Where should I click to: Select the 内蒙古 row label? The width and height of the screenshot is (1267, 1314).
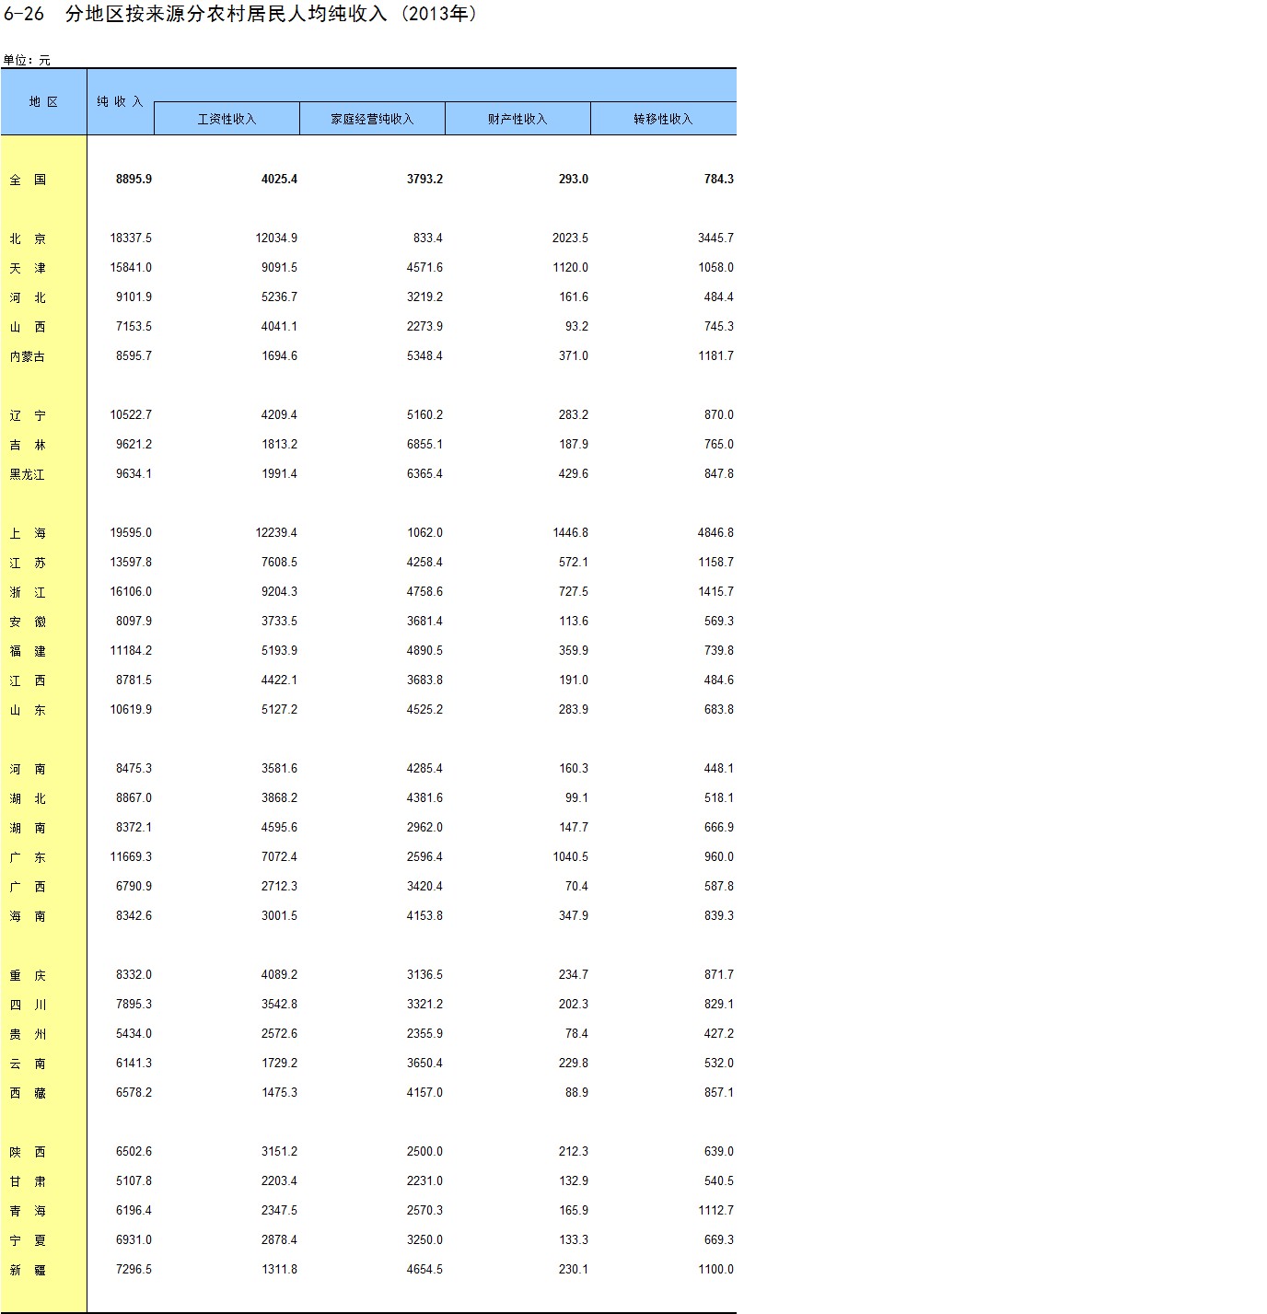point(28,356)
